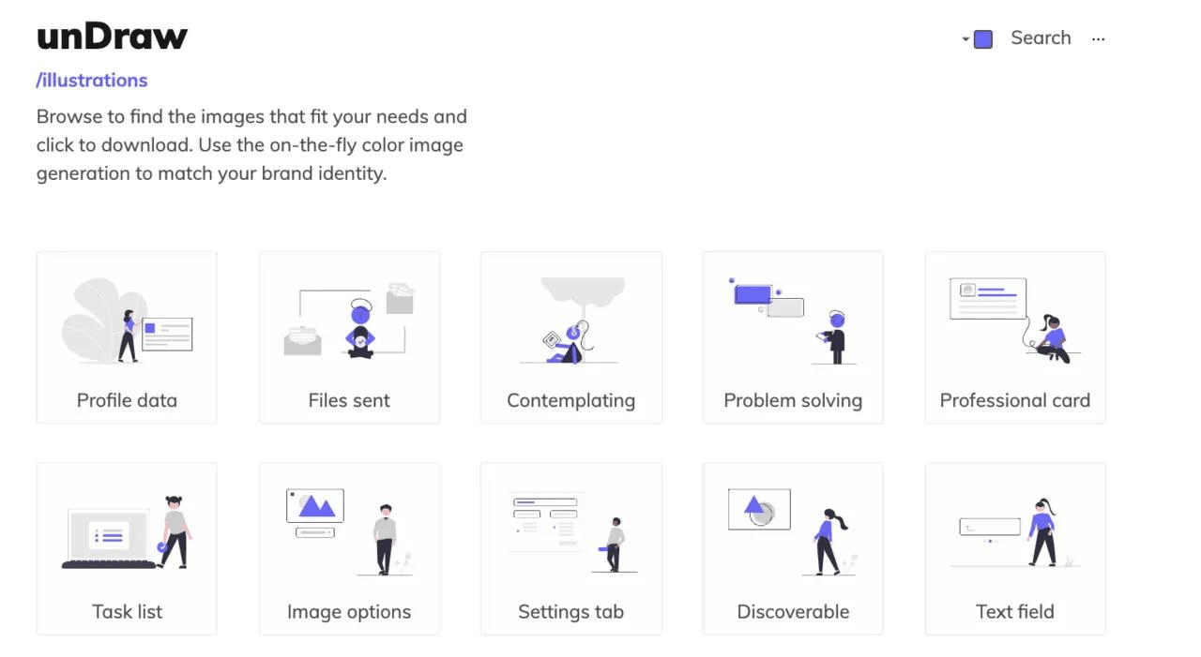Select the Profile data illustration image

[x=127, y=321]
